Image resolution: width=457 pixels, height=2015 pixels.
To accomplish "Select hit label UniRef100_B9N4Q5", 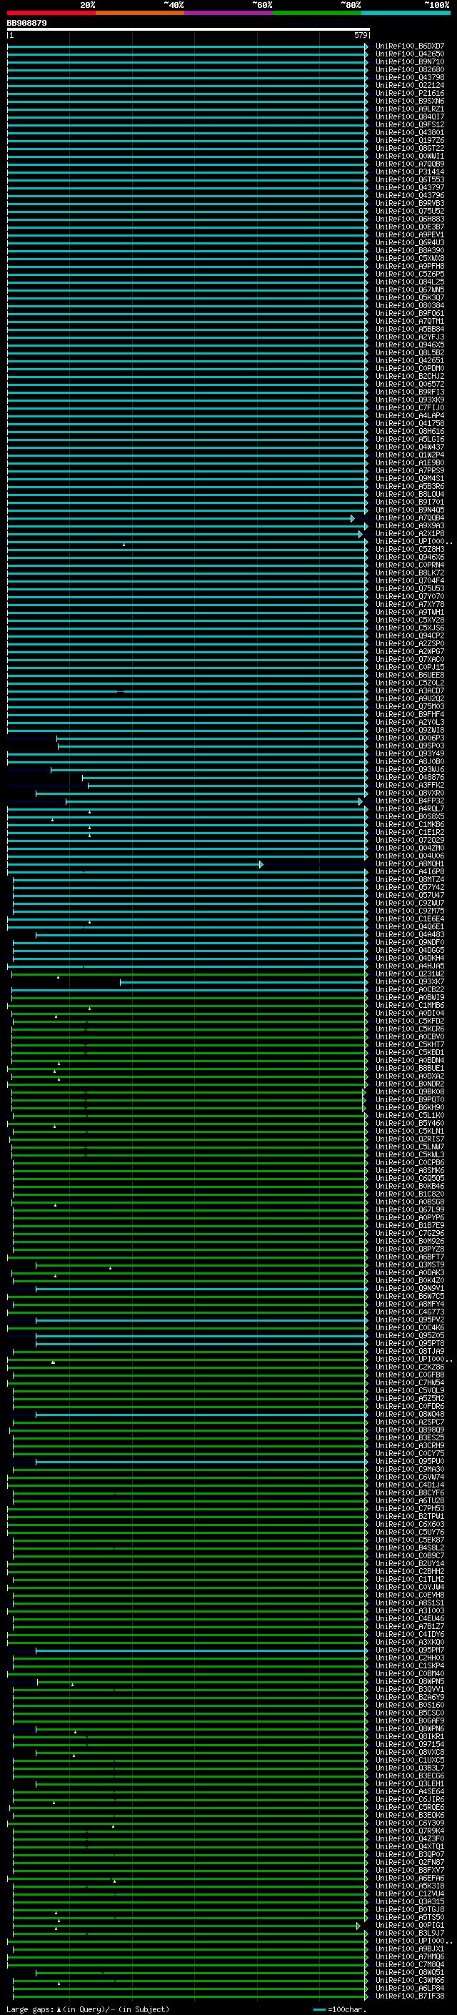I will coord(410,510).
